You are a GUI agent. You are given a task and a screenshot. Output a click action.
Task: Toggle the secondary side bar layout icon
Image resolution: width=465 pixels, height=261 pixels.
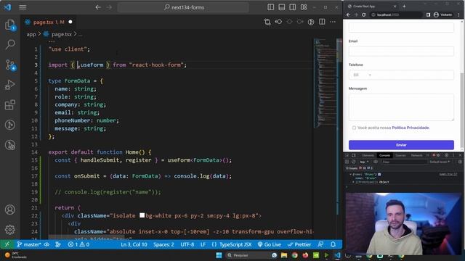tap(292, 7)
